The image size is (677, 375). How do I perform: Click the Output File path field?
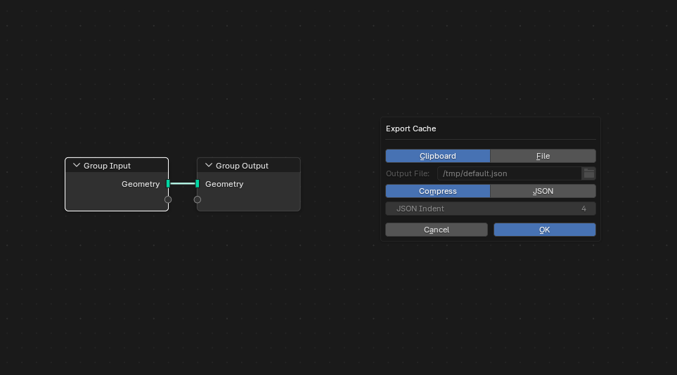pos(509,173)
